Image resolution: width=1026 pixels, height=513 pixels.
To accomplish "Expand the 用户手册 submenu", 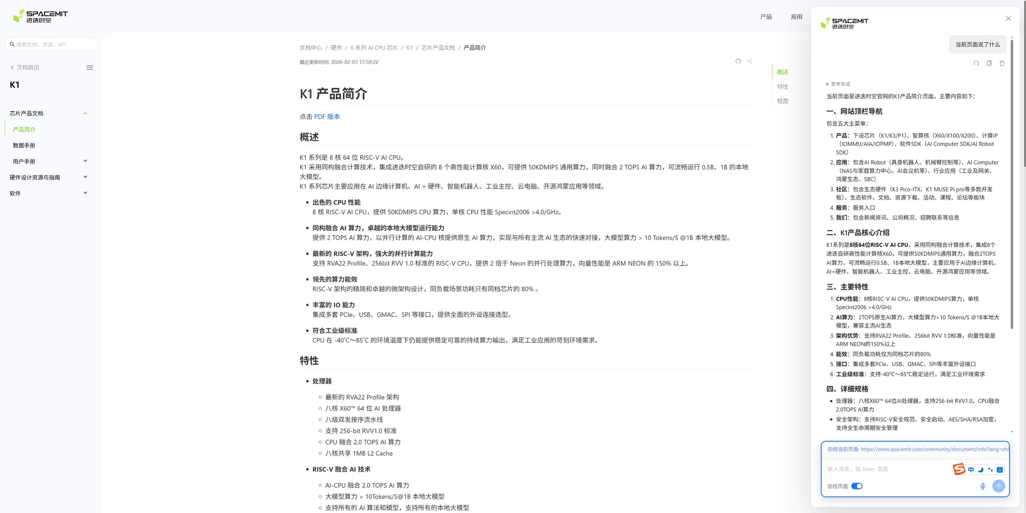I will (x=85, y=161).
